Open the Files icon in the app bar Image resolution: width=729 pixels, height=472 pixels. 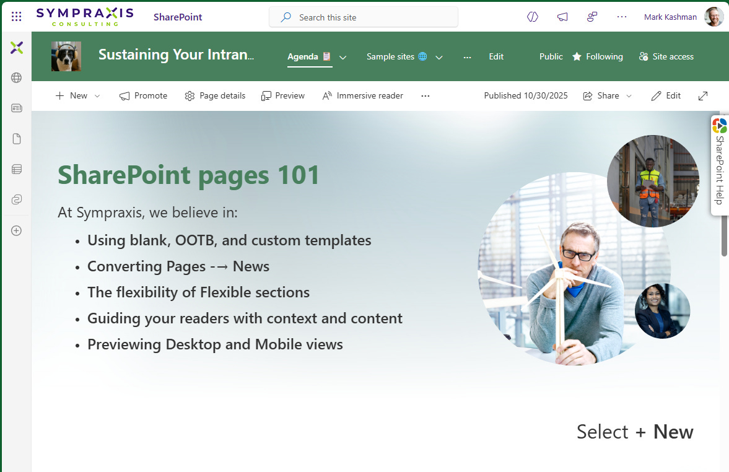[x=17, y=138]
